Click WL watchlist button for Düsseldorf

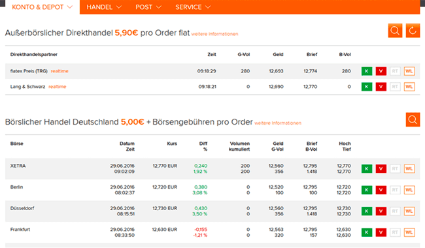point(409,211)
